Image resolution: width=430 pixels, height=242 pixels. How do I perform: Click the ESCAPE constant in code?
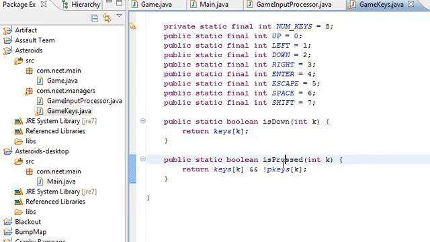pyautogui.click(x=285, y=83)
